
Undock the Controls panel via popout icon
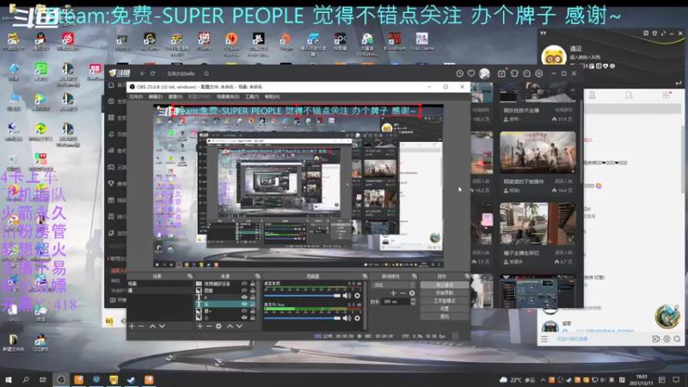467,276
